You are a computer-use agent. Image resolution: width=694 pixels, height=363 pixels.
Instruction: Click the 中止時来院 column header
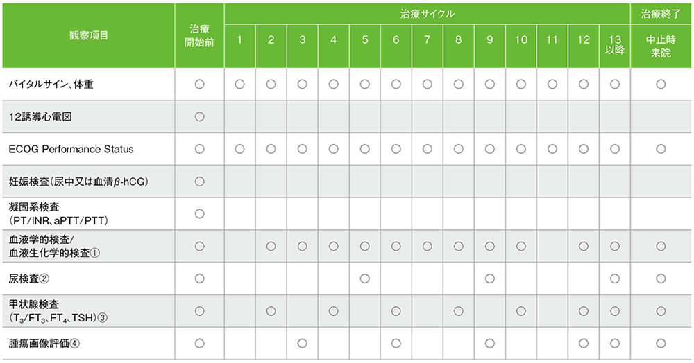point(661,46)
